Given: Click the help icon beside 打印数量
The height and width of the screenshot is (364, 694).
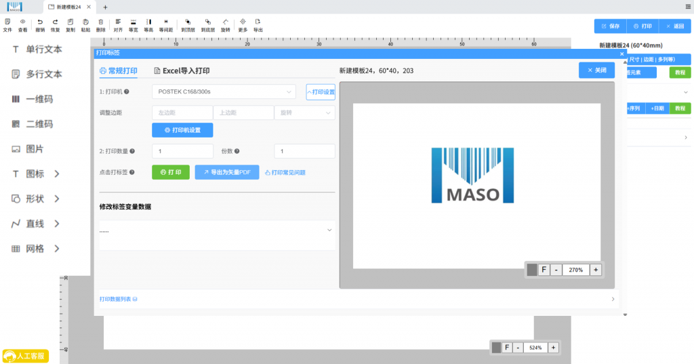Looking at the screenshot, I should 132,151.
